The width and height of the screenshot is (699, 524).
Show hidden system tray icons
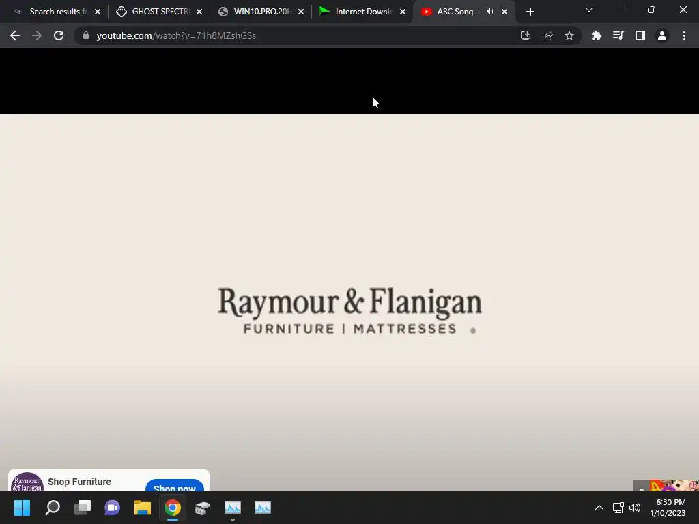[x=599, y=508]
